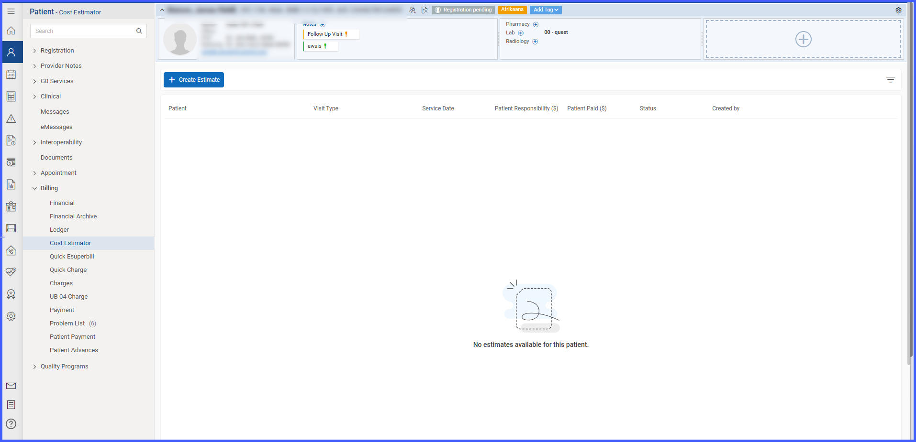This screenshot has width=916, height=442.
Task: Add a radiology entry with plus icon
Action: pyautogui.click(x=535, y=42)
